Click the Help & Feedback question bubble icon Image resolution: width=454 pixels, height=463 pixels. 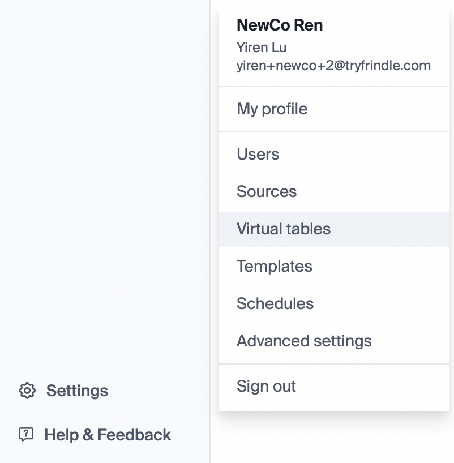point(26,435)
